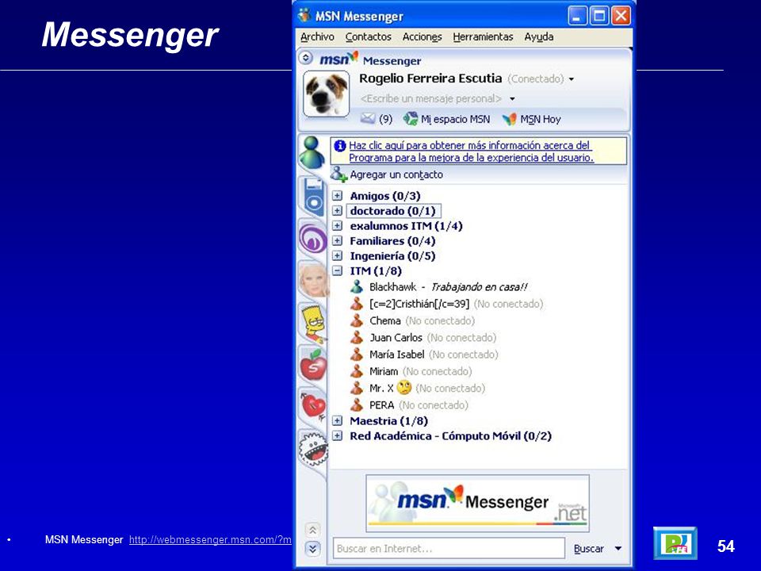
Task: Open the red heart sidebar tab
Action: click(x=314, y=404)
